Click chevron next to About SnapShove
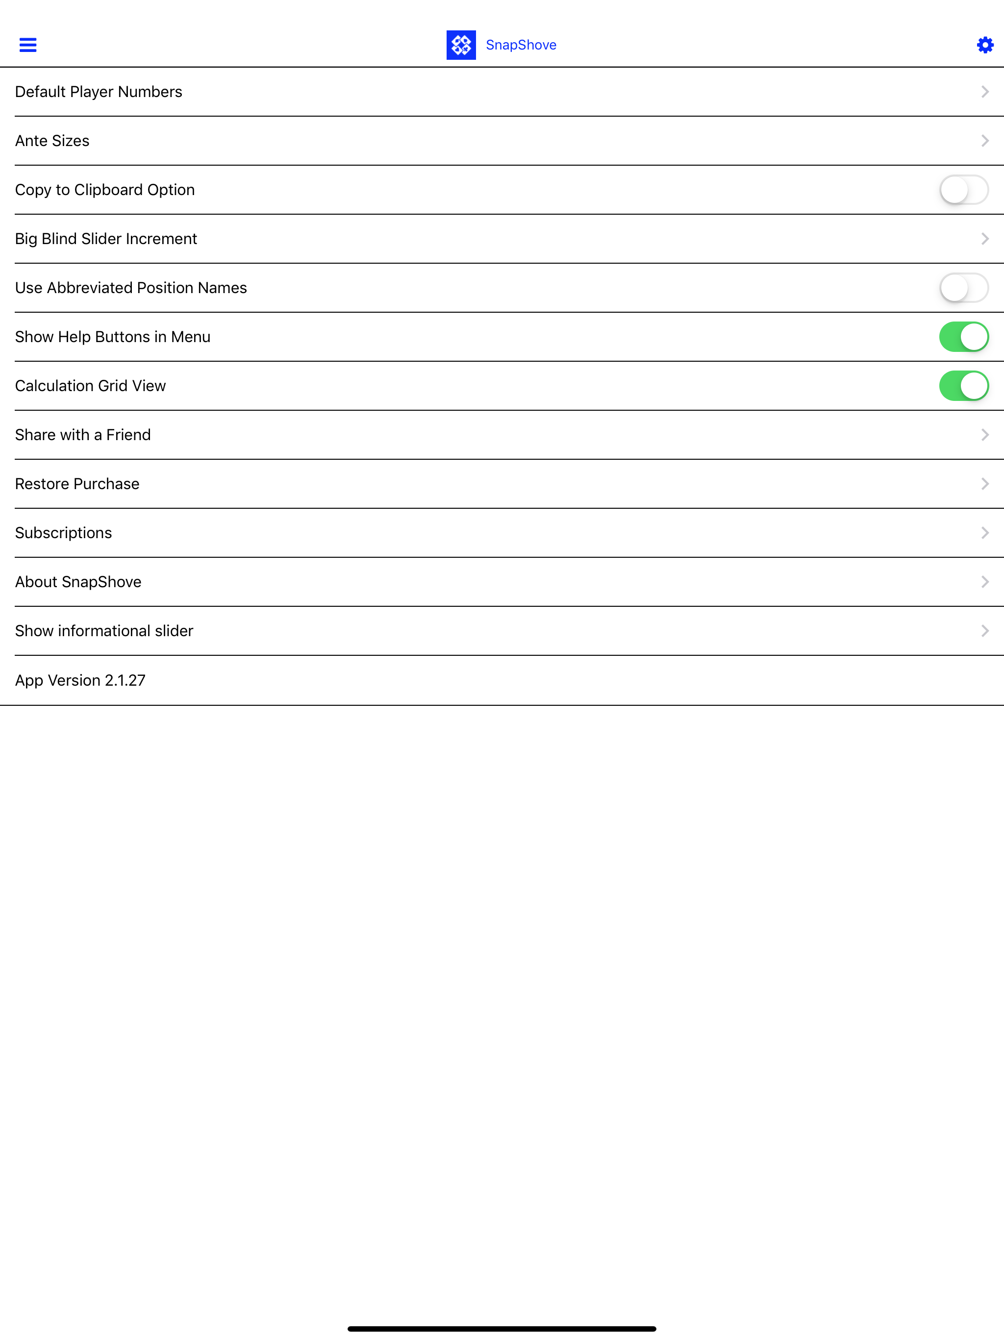Screen dimensions: 1004x1339 pos(984,582)
